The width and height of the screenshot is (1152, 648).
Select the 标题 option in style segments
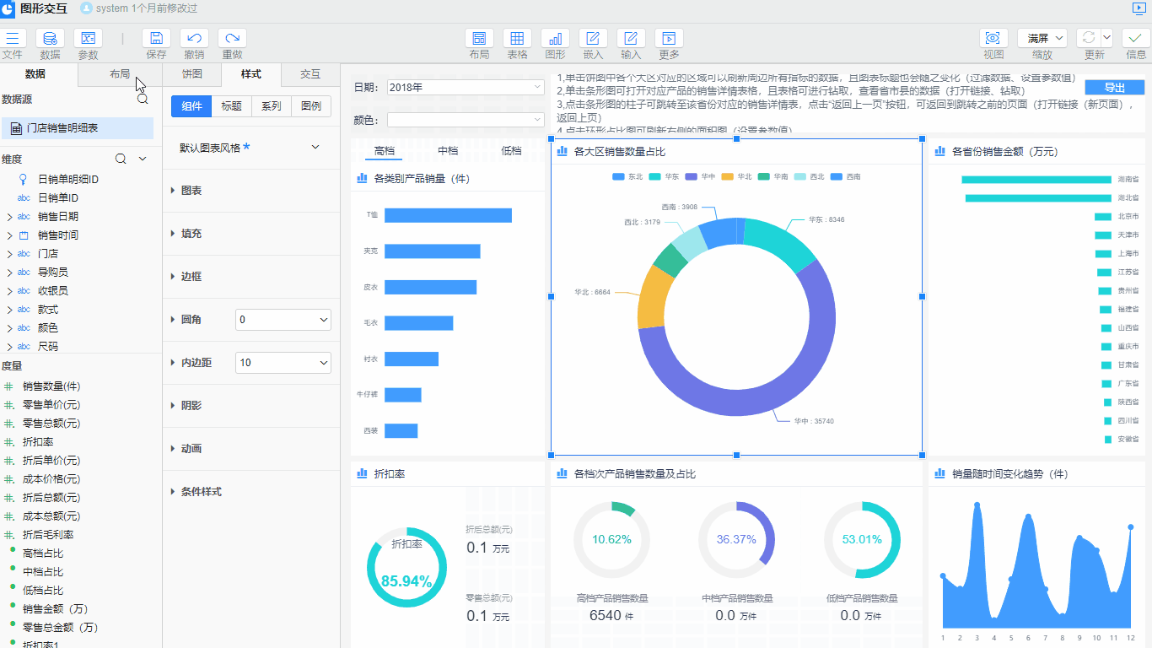coord(231,106)
